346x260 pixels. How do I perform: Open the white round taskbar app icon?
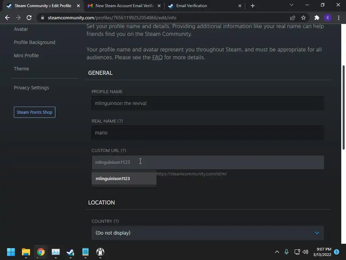pos(100,252)
